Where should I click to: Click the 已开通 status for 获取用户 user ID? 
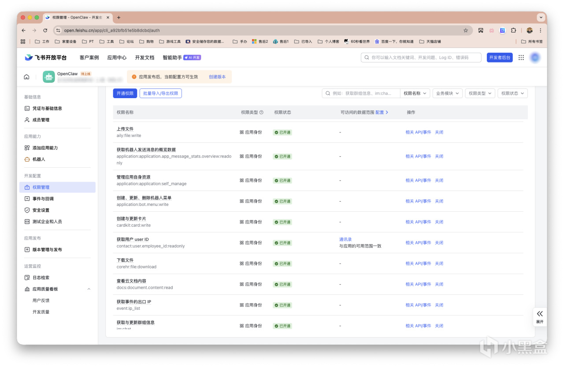tap(282, 243)
